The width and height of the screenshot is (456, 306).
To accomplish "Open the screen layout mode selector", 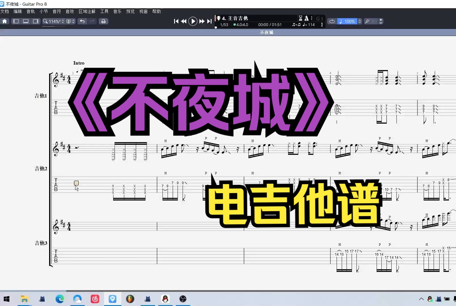I will (x=70, y=21).
